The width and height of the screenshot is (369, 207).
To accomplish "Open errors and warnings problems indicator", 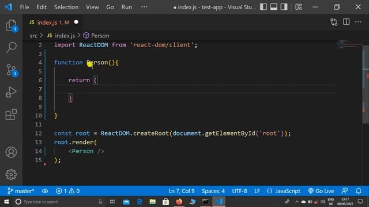I will point(68,191).
